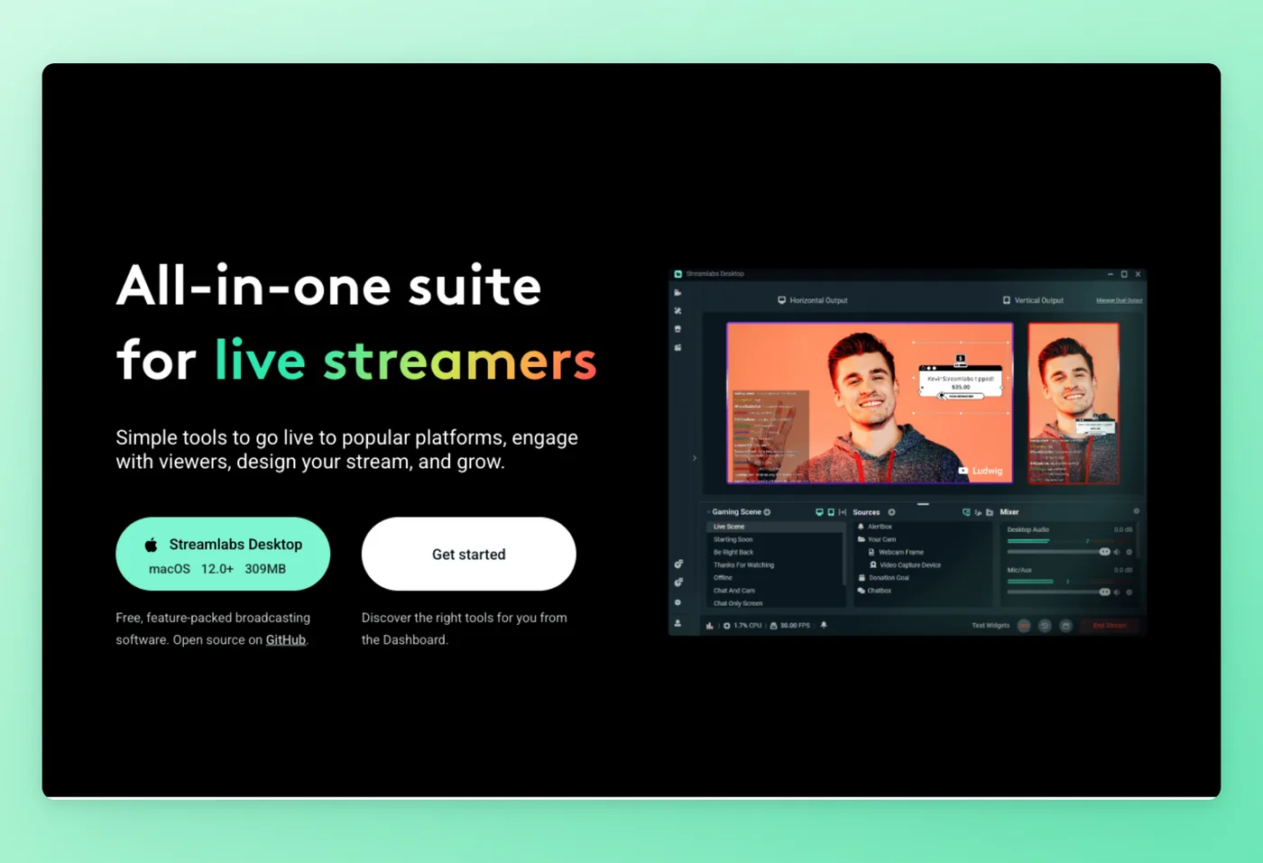Viewport: 1263px width, 863px height.
Task: Click the Desktop Audio volume slider handle
Action: (1104, 552)
